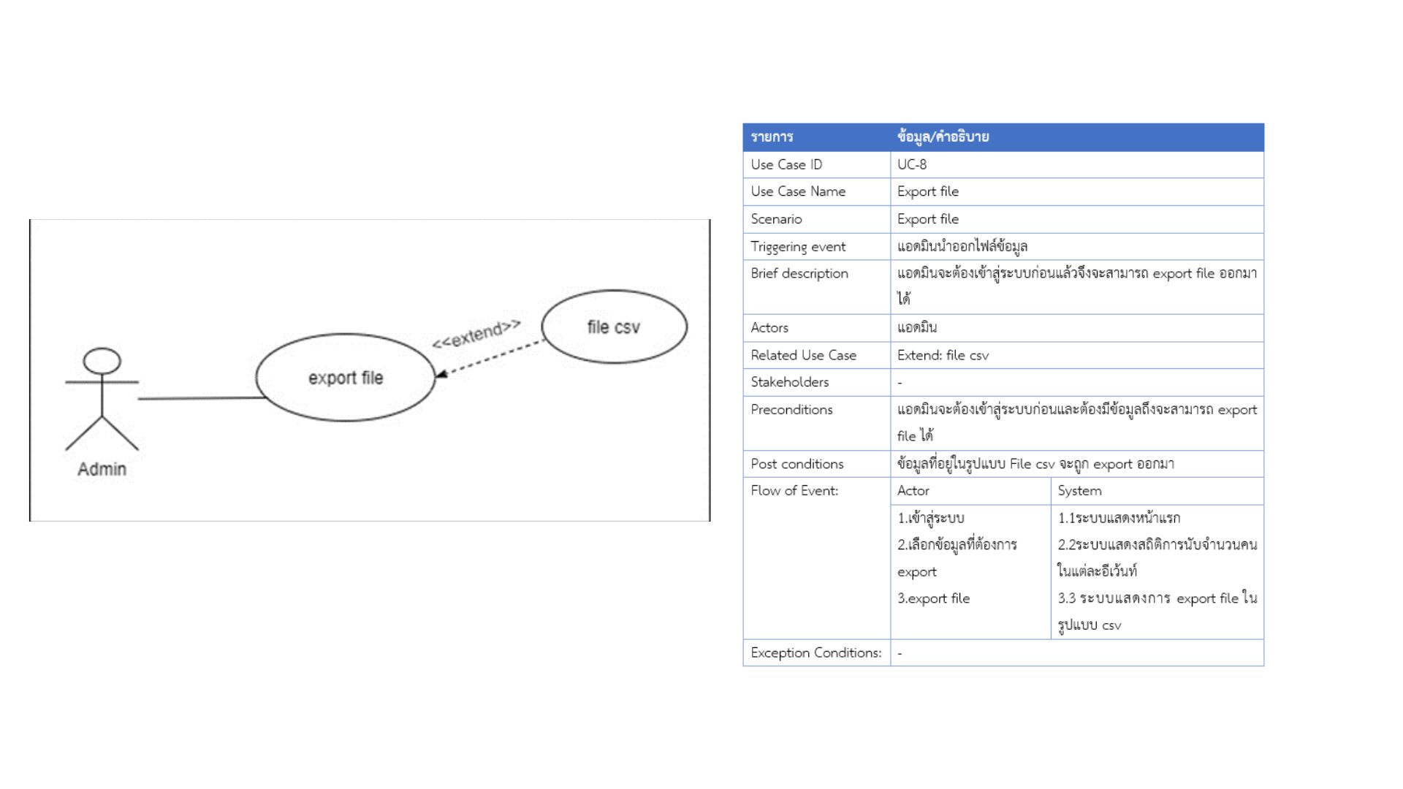
Task: Click the Preconditions row label
Action: coord(791,410)
